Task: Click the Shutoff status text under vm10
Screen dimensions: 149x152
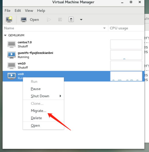Action: point(23,68)
